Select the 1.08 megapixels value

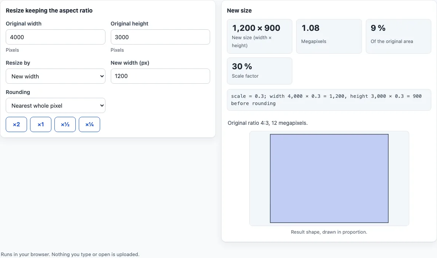pos(311,28)
